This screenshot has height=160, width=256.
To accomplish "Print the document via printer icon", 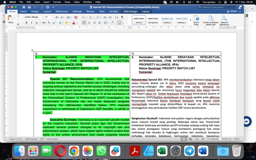I will [47, 7].
